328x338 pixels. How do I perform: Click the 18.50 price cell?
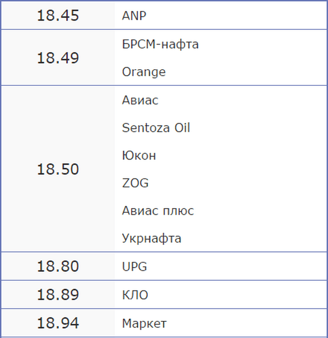point(58,169)
